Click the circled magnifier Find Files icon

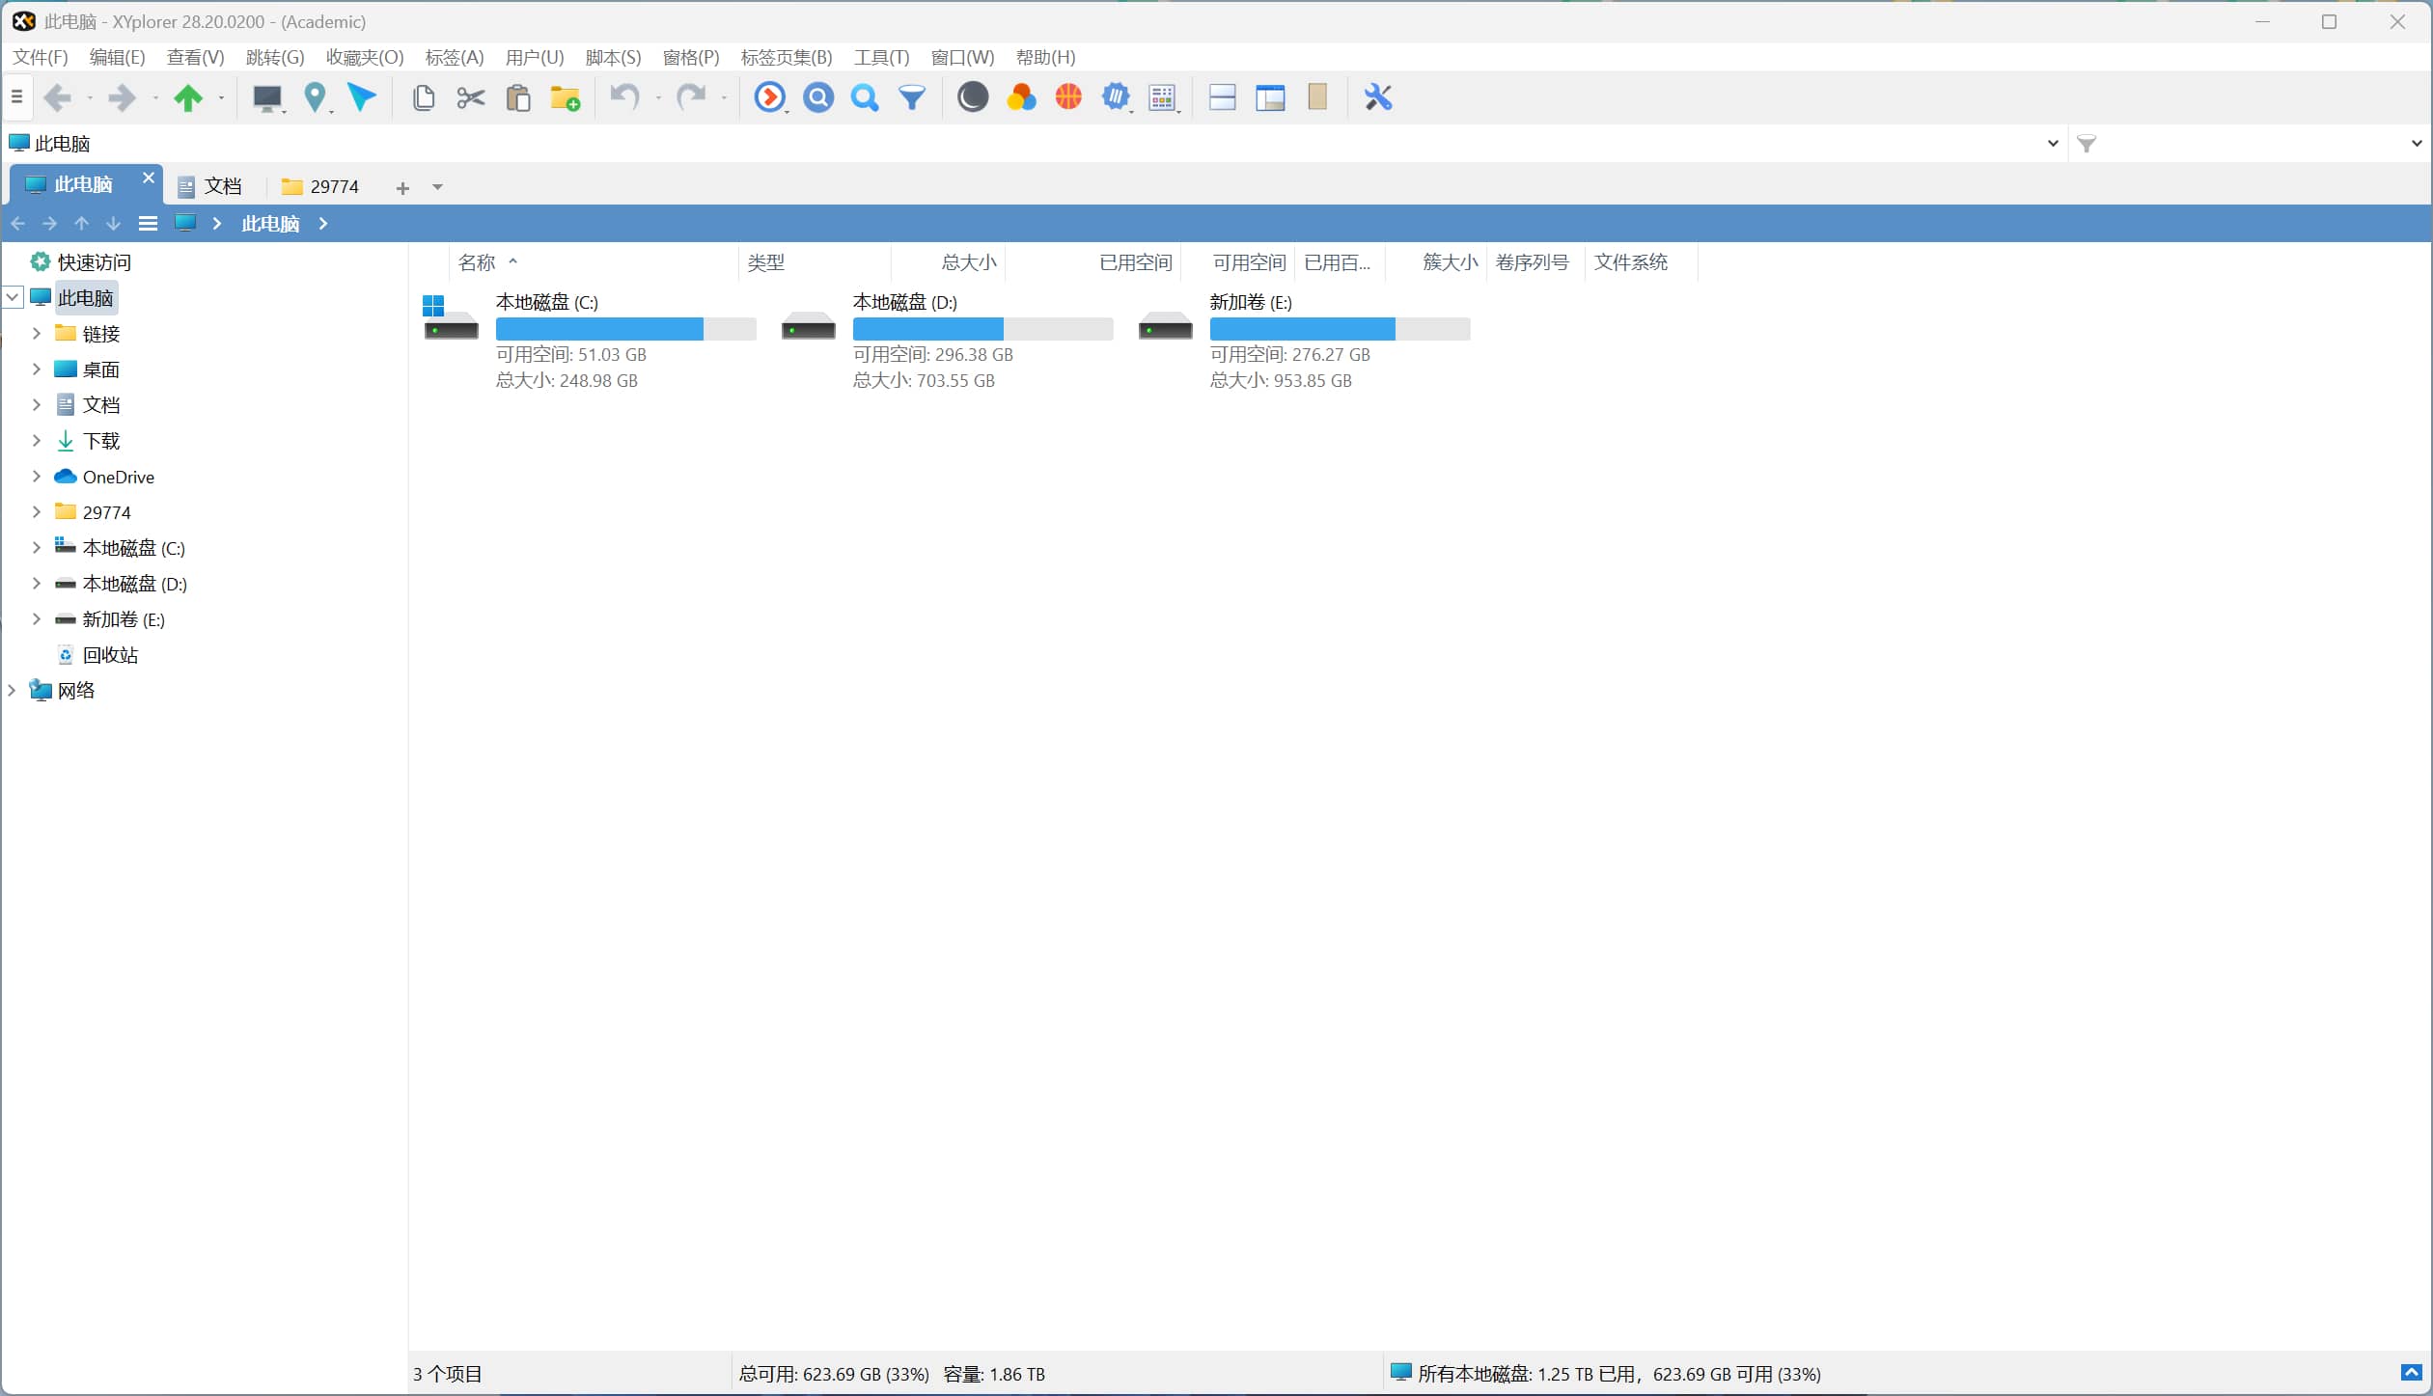[818, 97]
